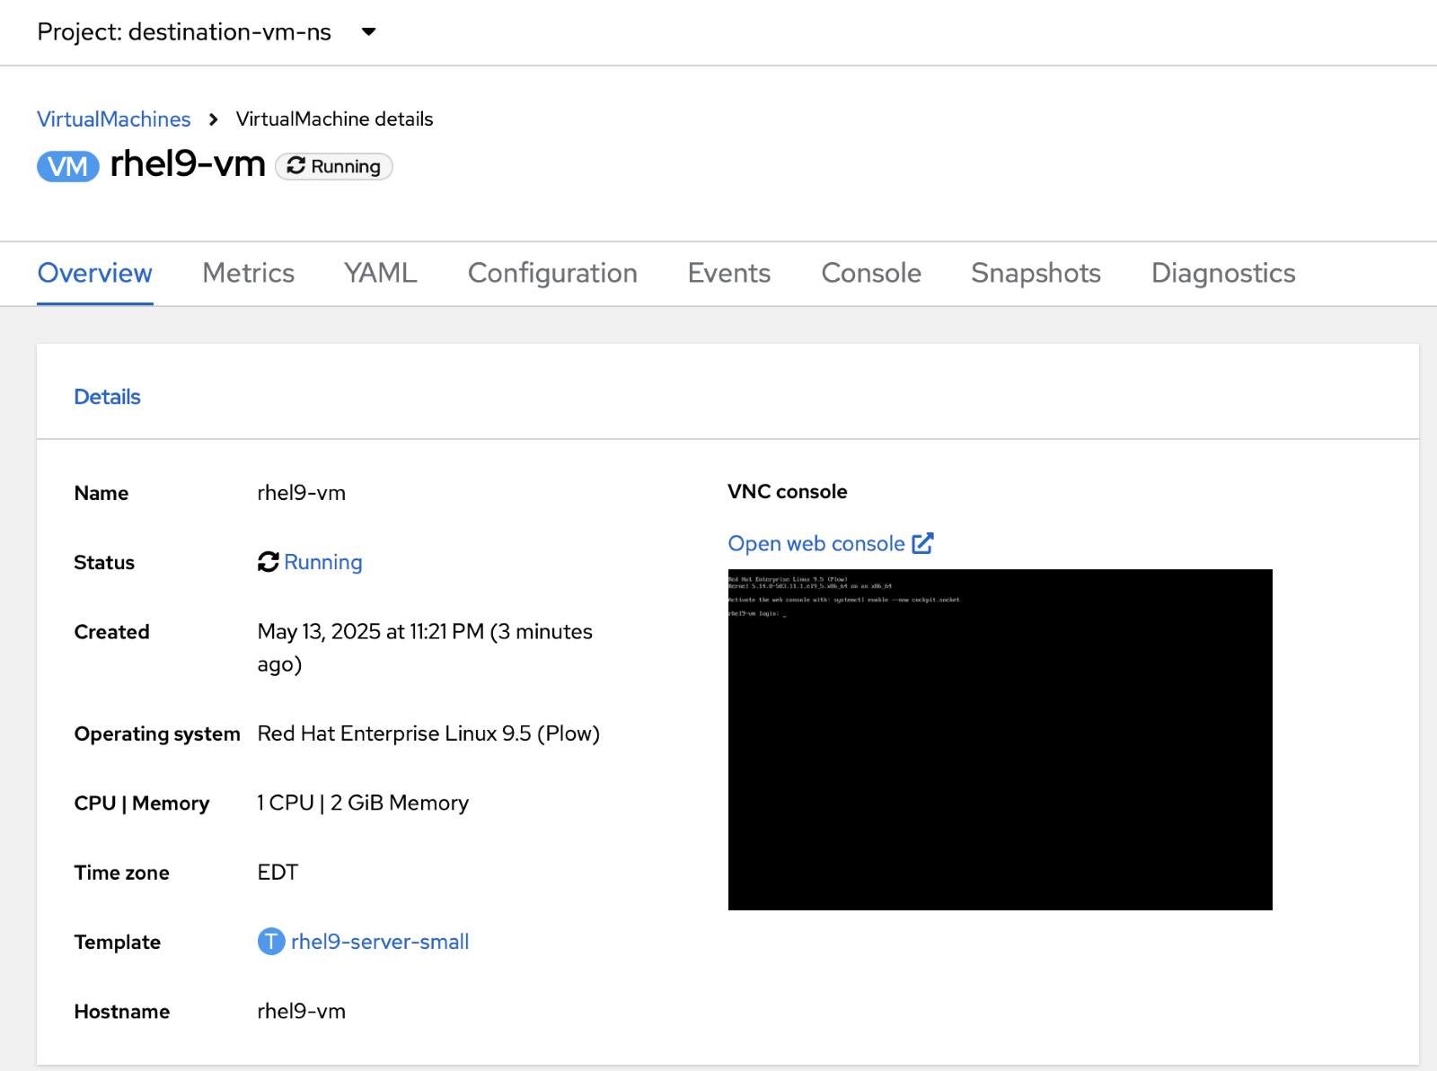This screenshot has width=1437, height=1071.
Task: Click the VM badge icon beside rhel9-vm
Action: [67, 166]
